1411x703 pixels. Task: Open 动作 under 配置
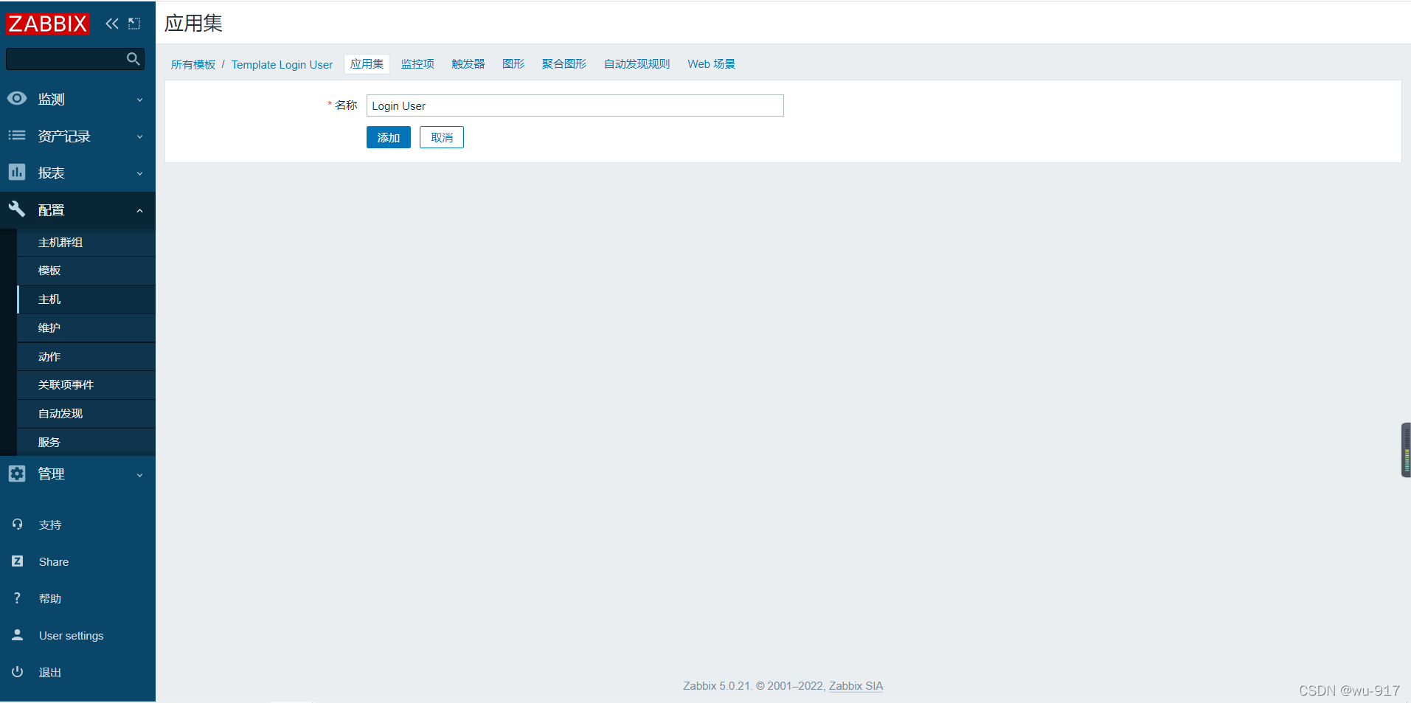point(86,357)
